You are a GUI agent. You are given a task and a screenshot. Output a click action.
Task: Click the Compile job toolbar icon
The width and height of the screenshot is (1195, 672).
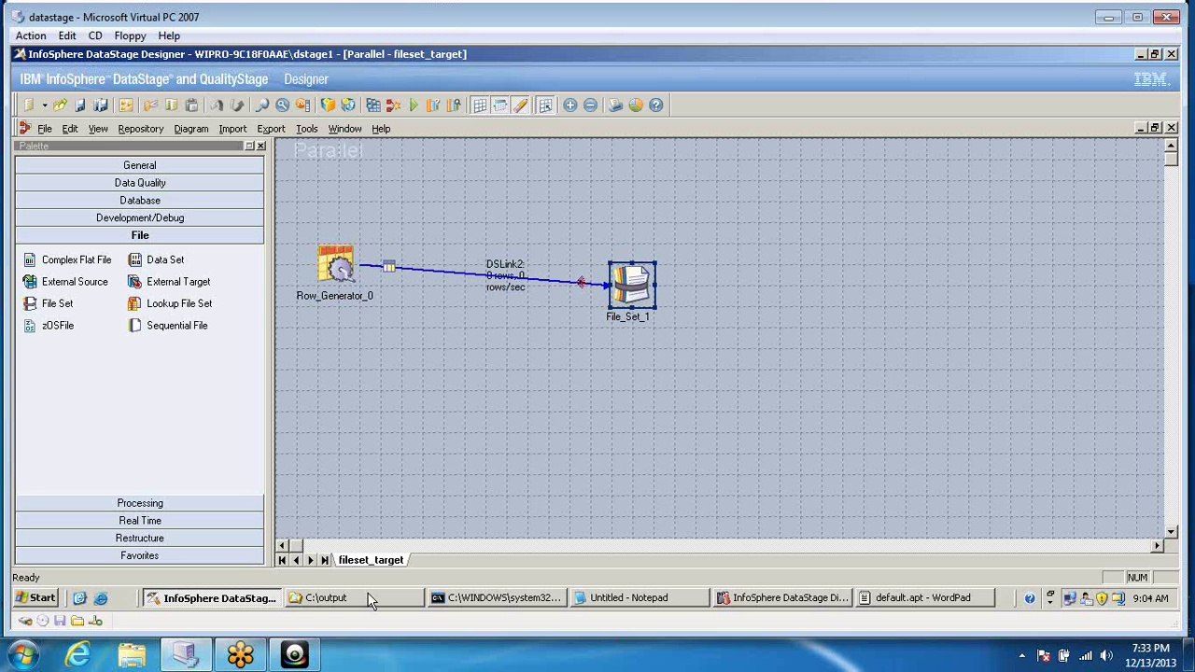tap(373, 105)
